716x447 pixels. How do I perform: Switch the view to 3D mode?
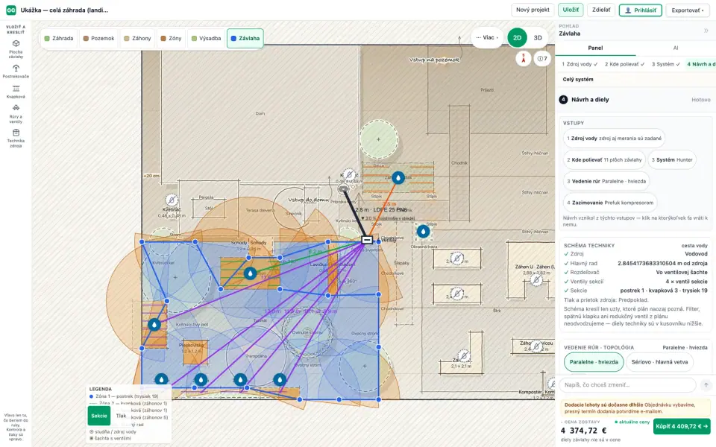(538, 38)
